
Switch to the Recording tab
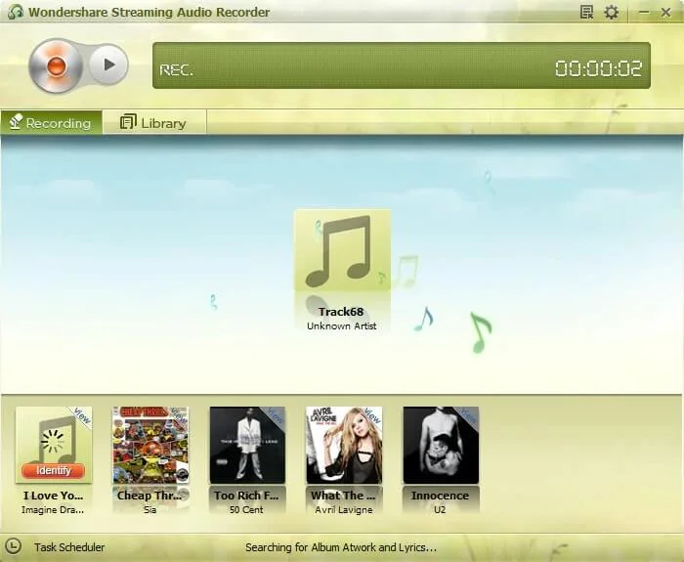[51, 122]
